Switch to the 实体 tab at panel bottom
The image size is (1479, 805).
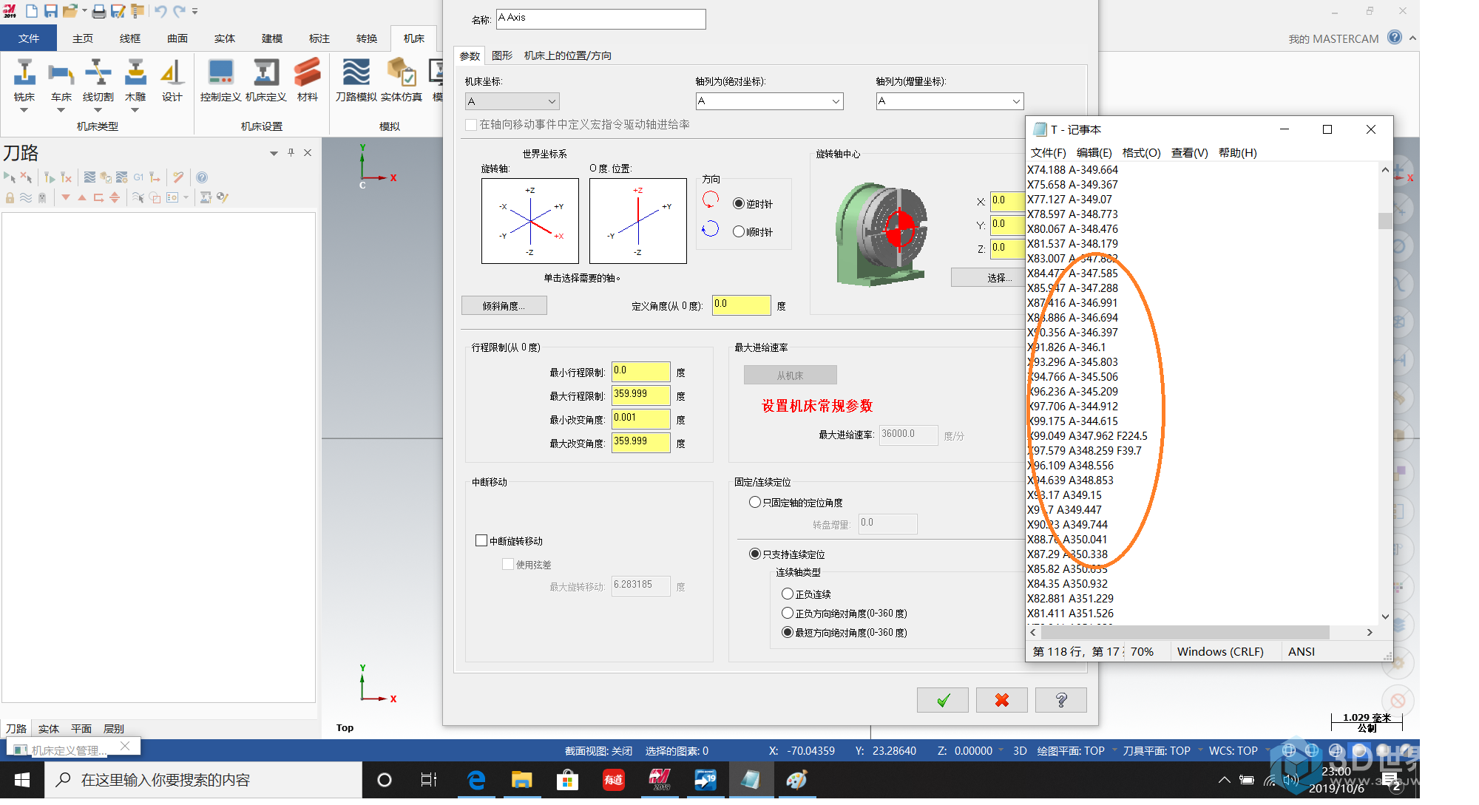49,728
